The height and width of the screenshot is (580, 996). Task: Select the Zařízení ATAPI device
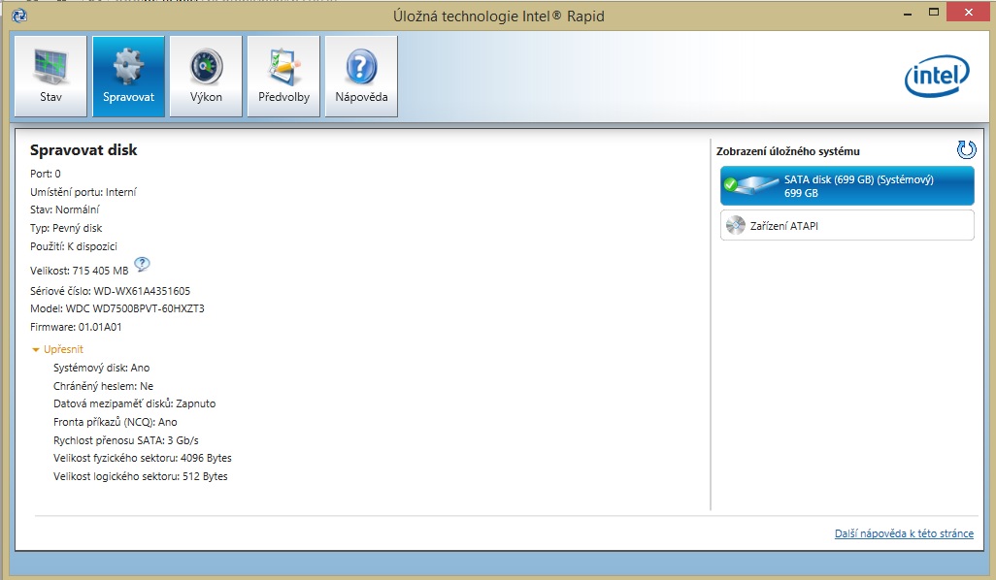pos(847,225)
